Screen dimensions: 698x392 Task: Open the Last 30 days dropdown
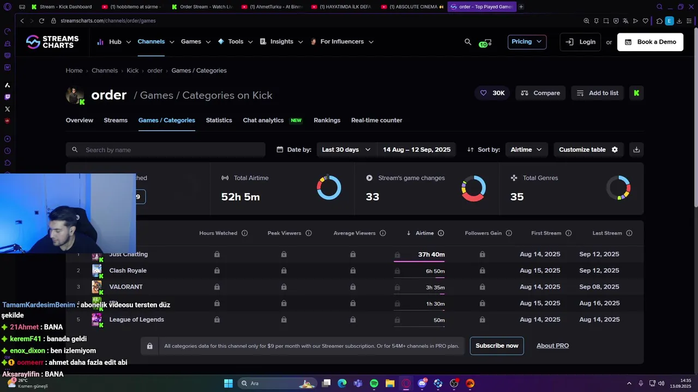pyautogui.click(x=346, y=150)
